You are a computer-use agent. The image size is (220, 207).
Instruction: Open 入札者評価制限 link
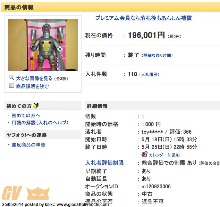click(x=104, y=163)
